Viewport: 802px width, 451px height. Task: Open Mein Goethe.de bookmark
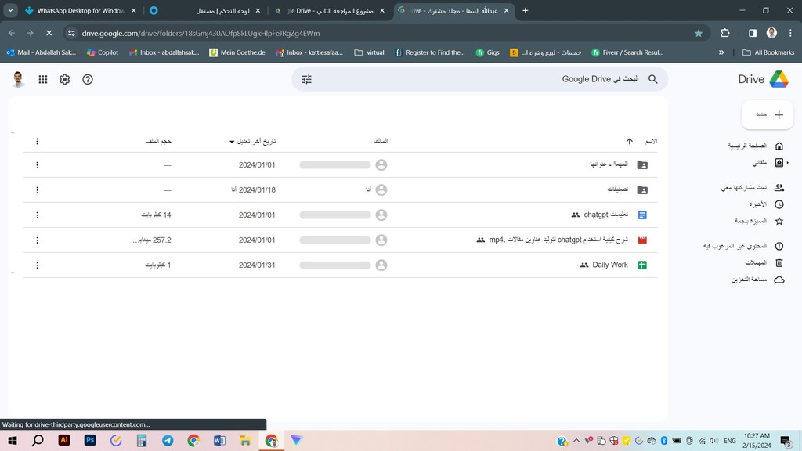pyautogui.click(x=237, y=52)
